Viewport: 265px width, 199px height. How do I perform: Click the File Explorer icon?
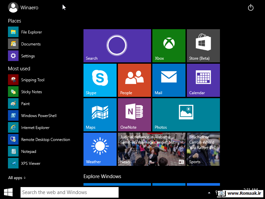coord(13,32)
